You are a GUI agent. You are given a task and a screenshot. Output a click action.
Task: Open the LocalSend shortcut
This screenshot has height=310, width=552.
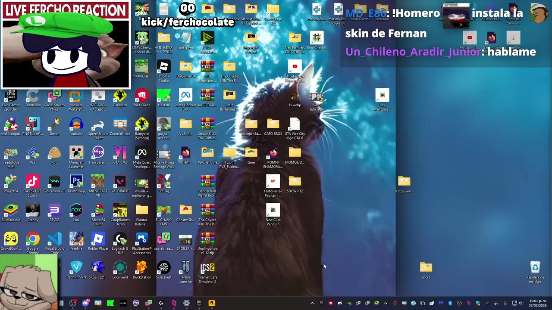click(120, 271)
